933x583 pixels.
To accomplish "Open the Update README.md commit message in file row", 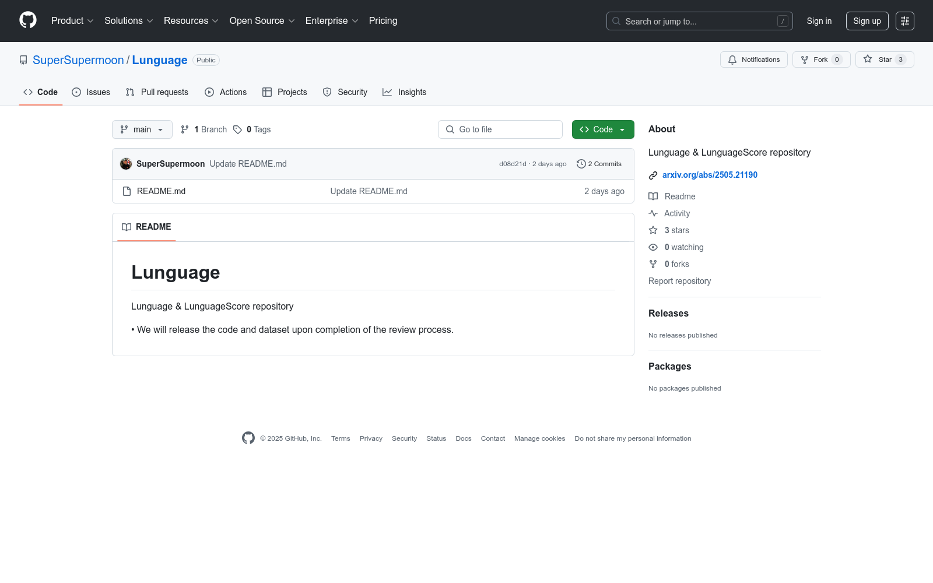I will [369, 191].
